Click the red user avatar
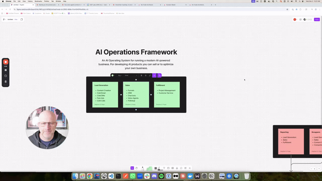322x181 pixels. (295, 19)
